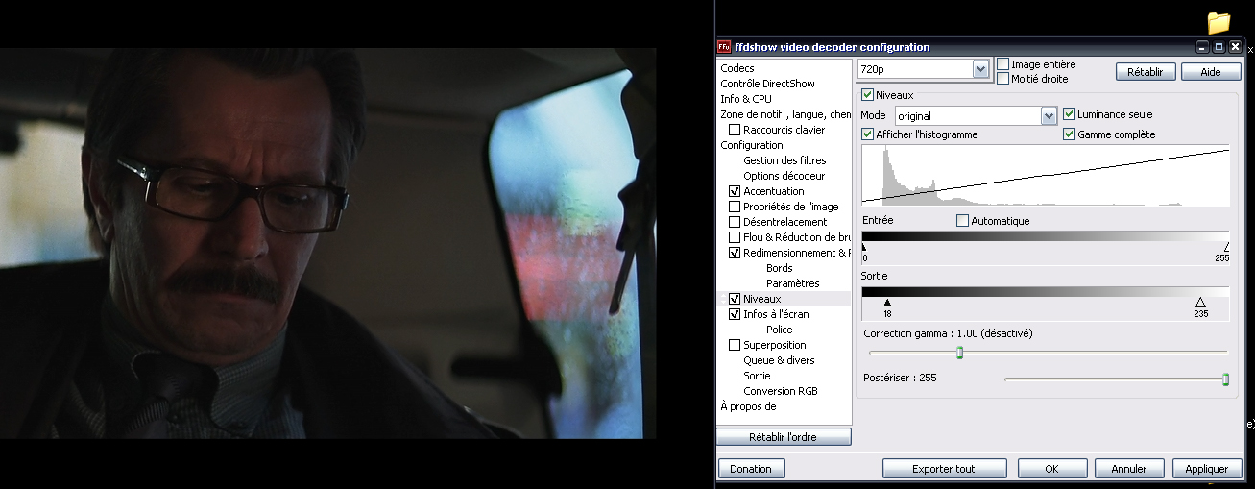Click Rétablir l'ordre button
1255x489 pixels.
783,437
